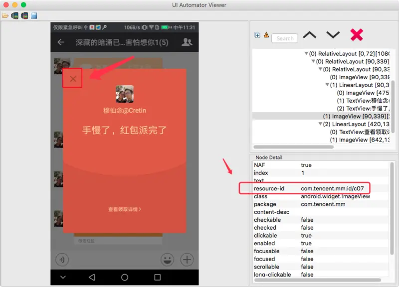Select the (0) ImageView [475 tree row
Screen dimensions: 399x287
pos(363,93)
